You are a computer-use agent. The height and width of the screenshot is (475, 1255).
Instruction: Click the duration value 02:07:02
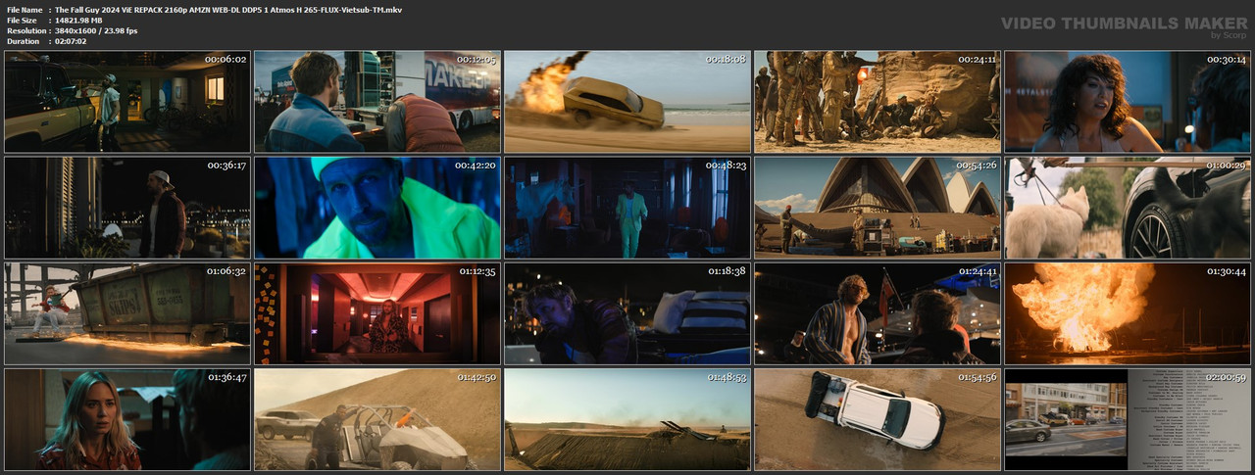click(75, 41)
